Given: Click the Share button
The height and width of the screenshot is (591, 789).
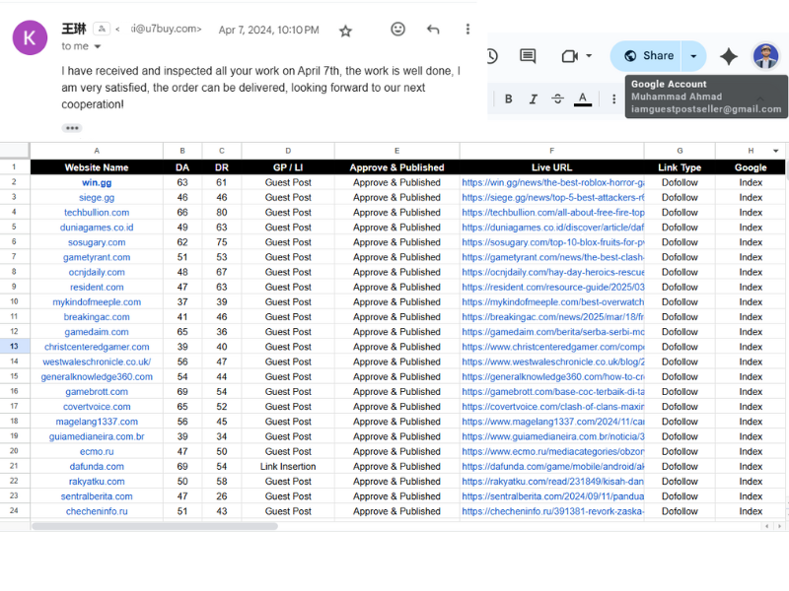Looking at the screenshot, I should pyautogui.click(x=648, y=56).
